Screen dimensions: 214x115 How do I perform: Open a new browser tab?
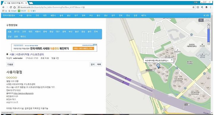[x=31, y=3]
